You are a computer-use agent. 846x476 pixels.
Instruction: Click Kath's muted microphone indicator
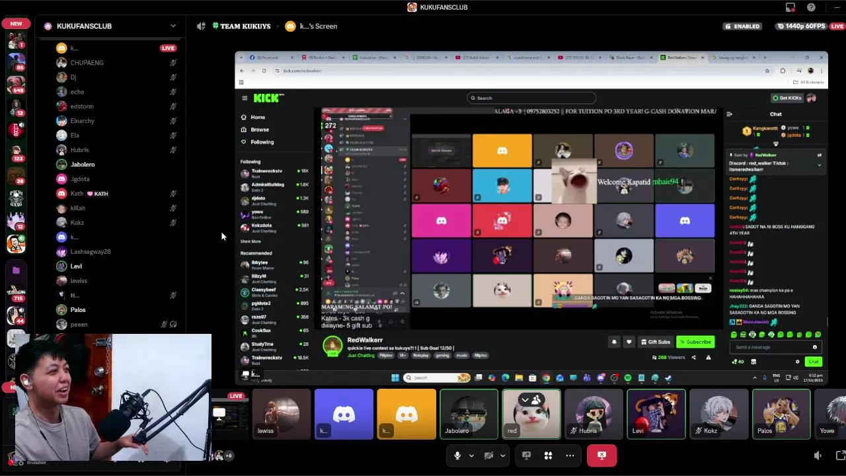pyautogui.click(x=173, y=194)
